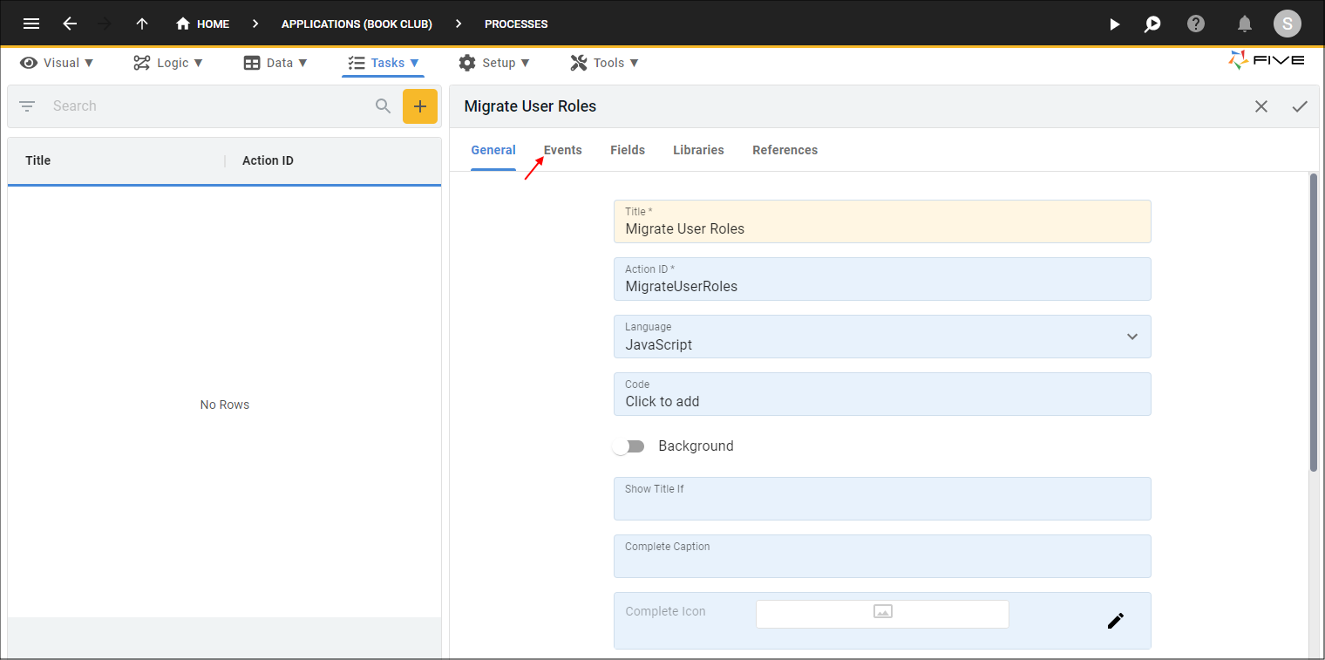Switch to the Events tab
This screenshot has height=660, width=1325.
coord(563,150)
